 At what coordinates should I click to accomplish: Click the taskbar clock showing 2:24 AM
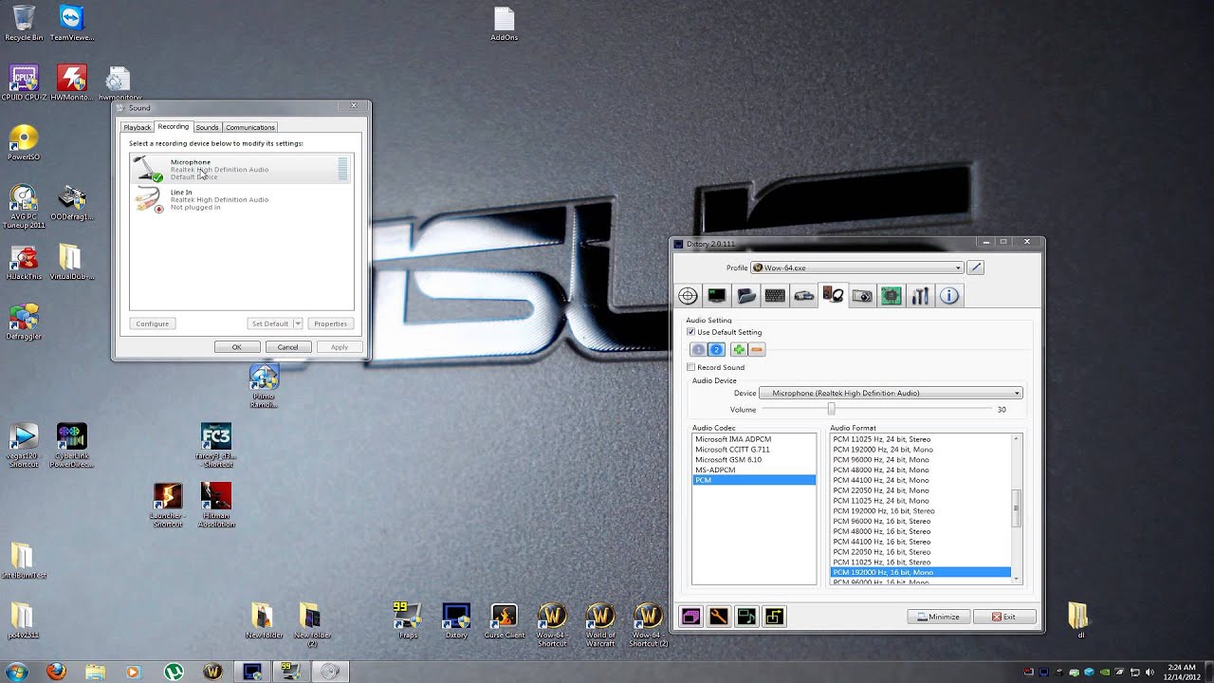pyautogui.click(x=1182, y=673)
